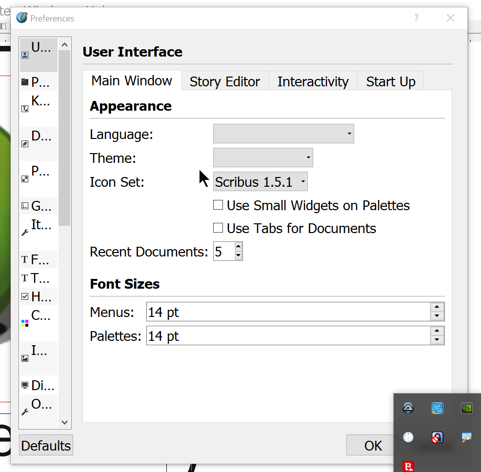Enable Use Tabs for Documents checkbox
The height and width of the screenshot is (472, 481).
(218, 228)
